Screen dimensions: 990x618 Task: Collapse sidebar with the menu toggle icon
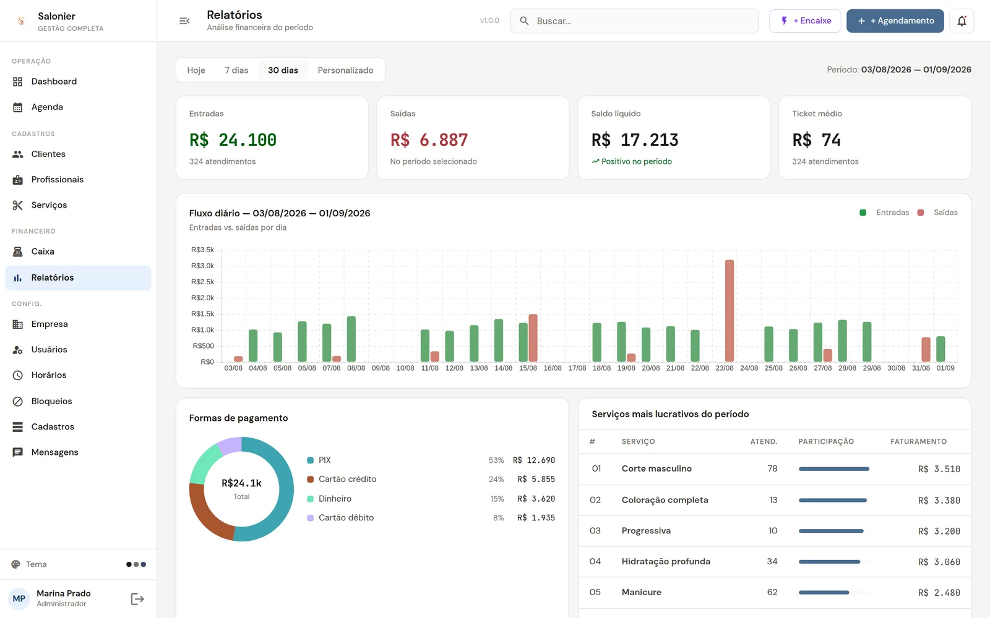pos(184,21)
